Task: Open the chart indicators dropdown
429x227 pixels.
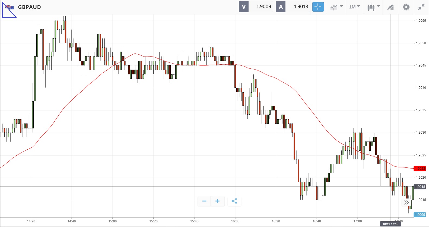Action: [x=336, y=7]
